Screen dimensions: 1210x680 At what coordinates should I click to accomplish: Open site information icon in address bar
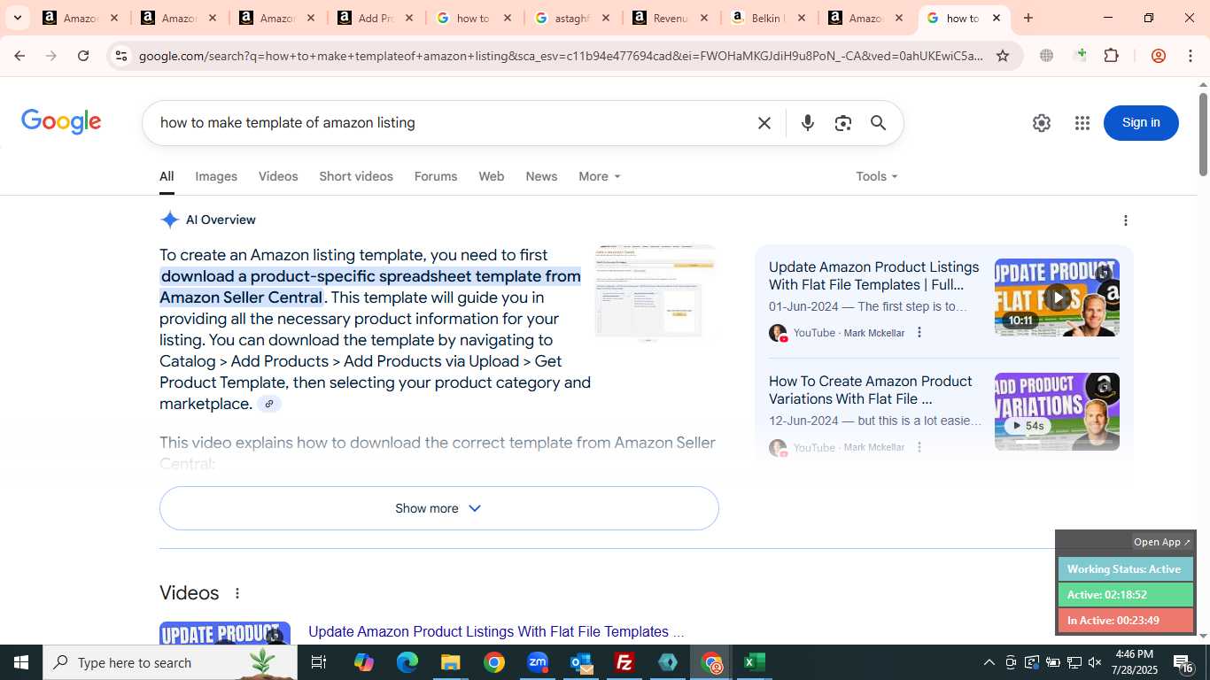pyautogui.click(x=121, y=56)
